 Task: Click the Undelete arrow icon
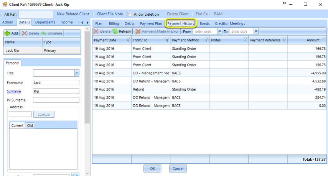[x=43, y=33]
